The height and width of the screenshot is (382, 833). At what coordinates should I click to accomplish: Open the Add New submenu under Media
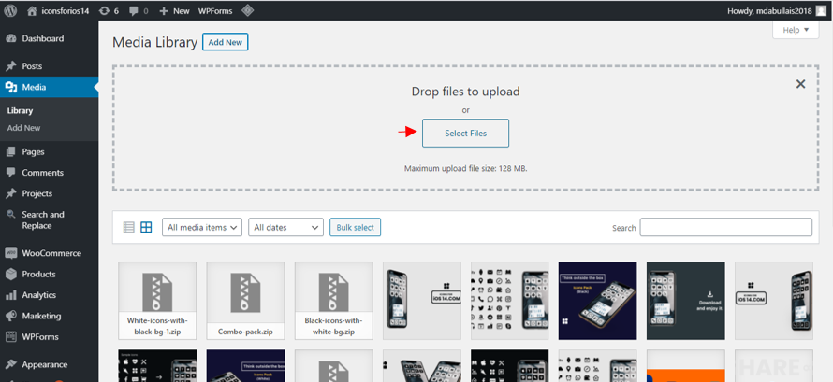click(24, 128)
